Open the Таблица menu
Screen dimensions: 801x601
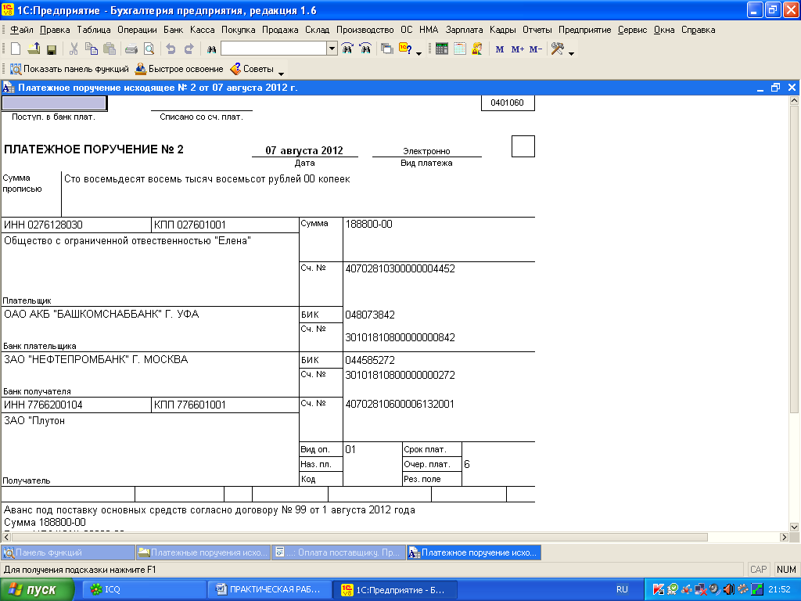pyautogui.click(x=94, y=30)
